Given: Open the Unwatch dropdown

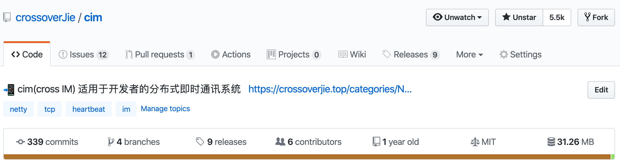Looking at the screenshot, I should click(x=457, y=17).
